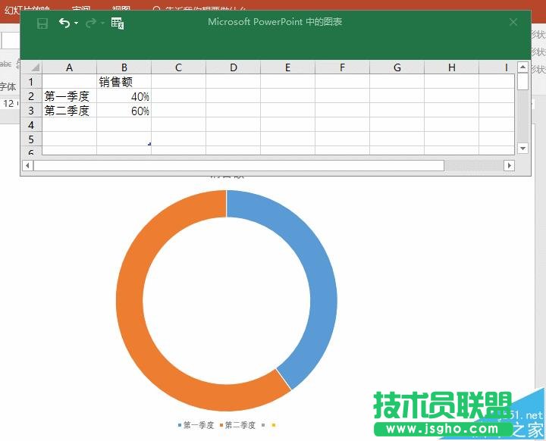Viewport: 546px width, 441px height.
Task: Select row 1 header
Action: (31, 82)
